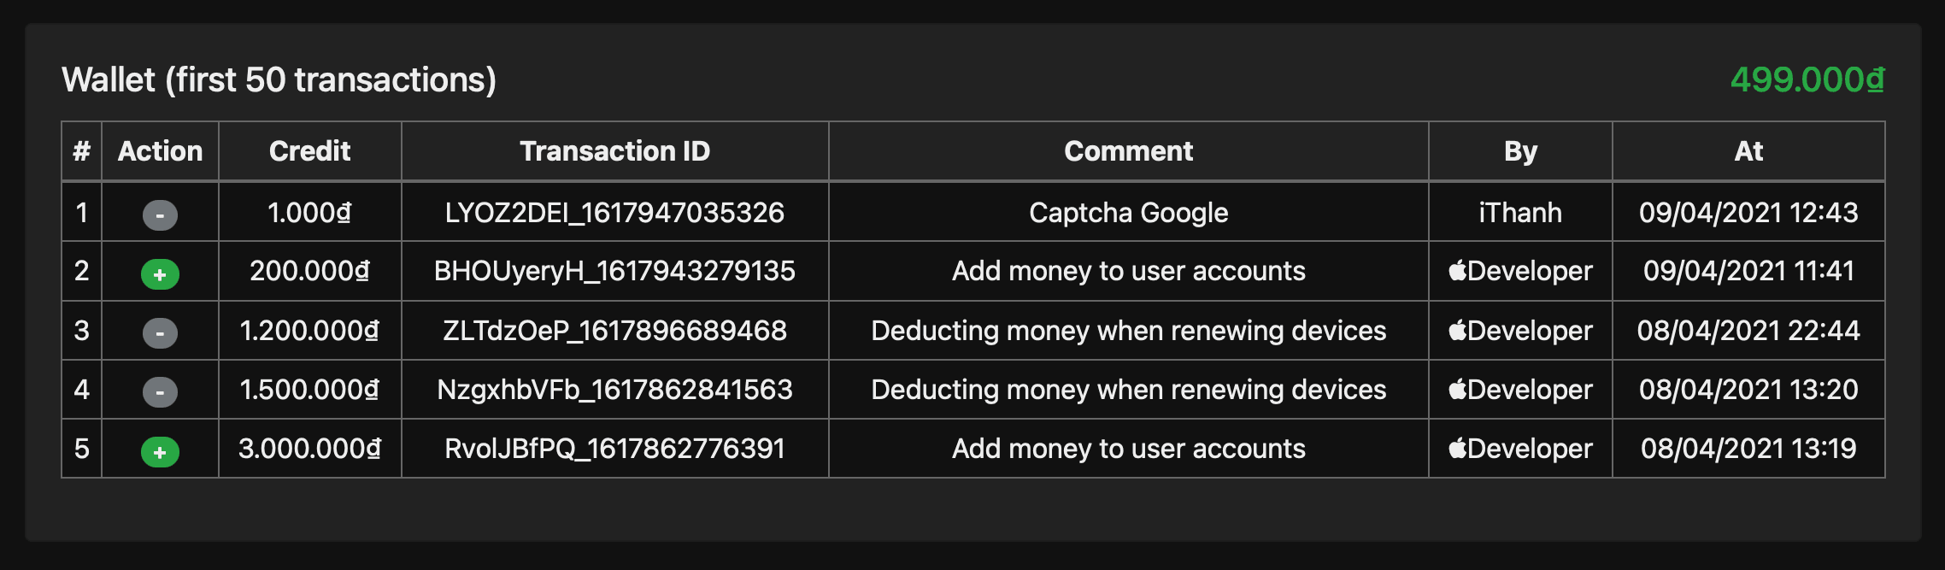This screenshot has height=570, width=1945.
Task: Click the green 499.000đ wallet balance
Action: [1807, 79]
